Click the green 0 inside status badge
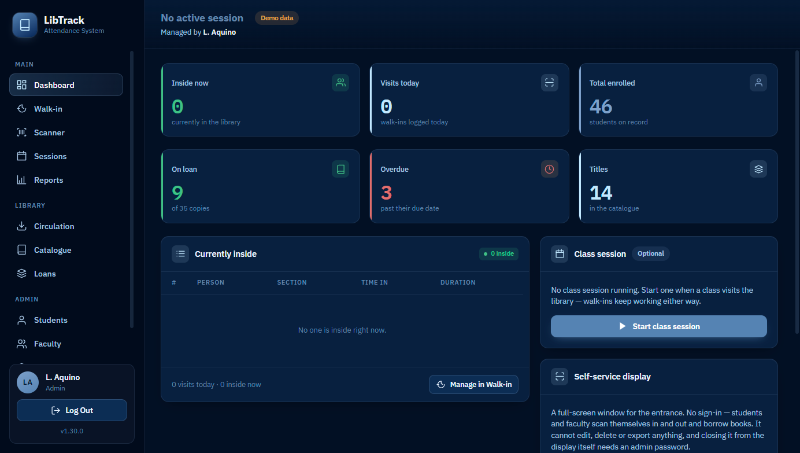Screen dimensions: 800x453 [499, 253]
